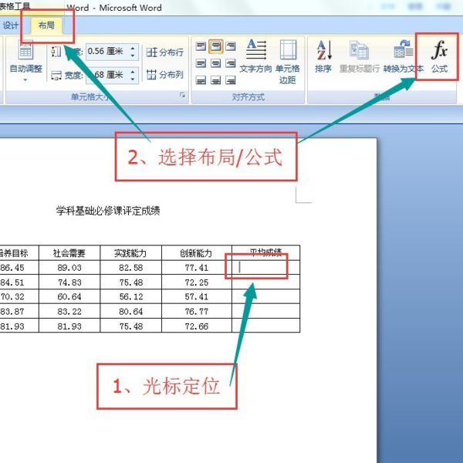The height and width of the screenshot is (463, 463).
Task: Open the 布局 (Layout) ribbon tab
Action: click(46, 25)
